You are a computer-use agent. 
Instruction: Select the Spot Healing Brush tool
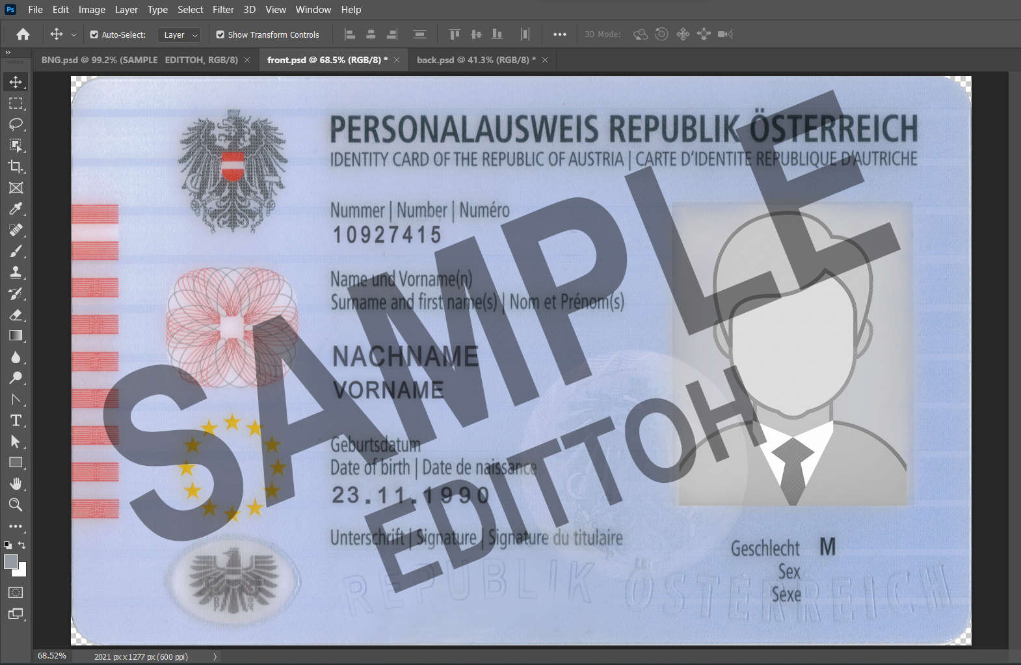[x=16, y=230]
